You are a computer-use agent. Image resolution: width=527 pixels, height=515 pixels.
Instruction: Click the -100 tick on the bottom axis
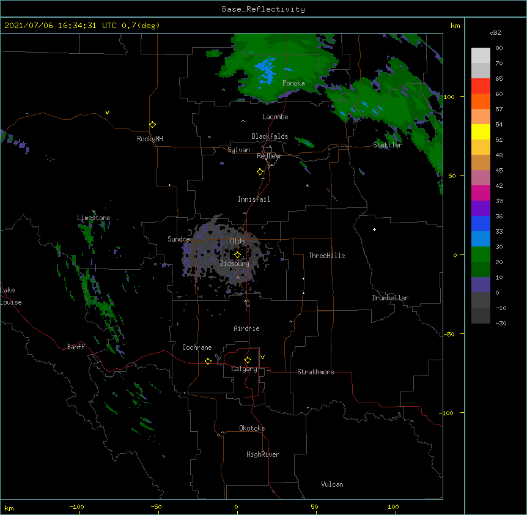[76, 507]
